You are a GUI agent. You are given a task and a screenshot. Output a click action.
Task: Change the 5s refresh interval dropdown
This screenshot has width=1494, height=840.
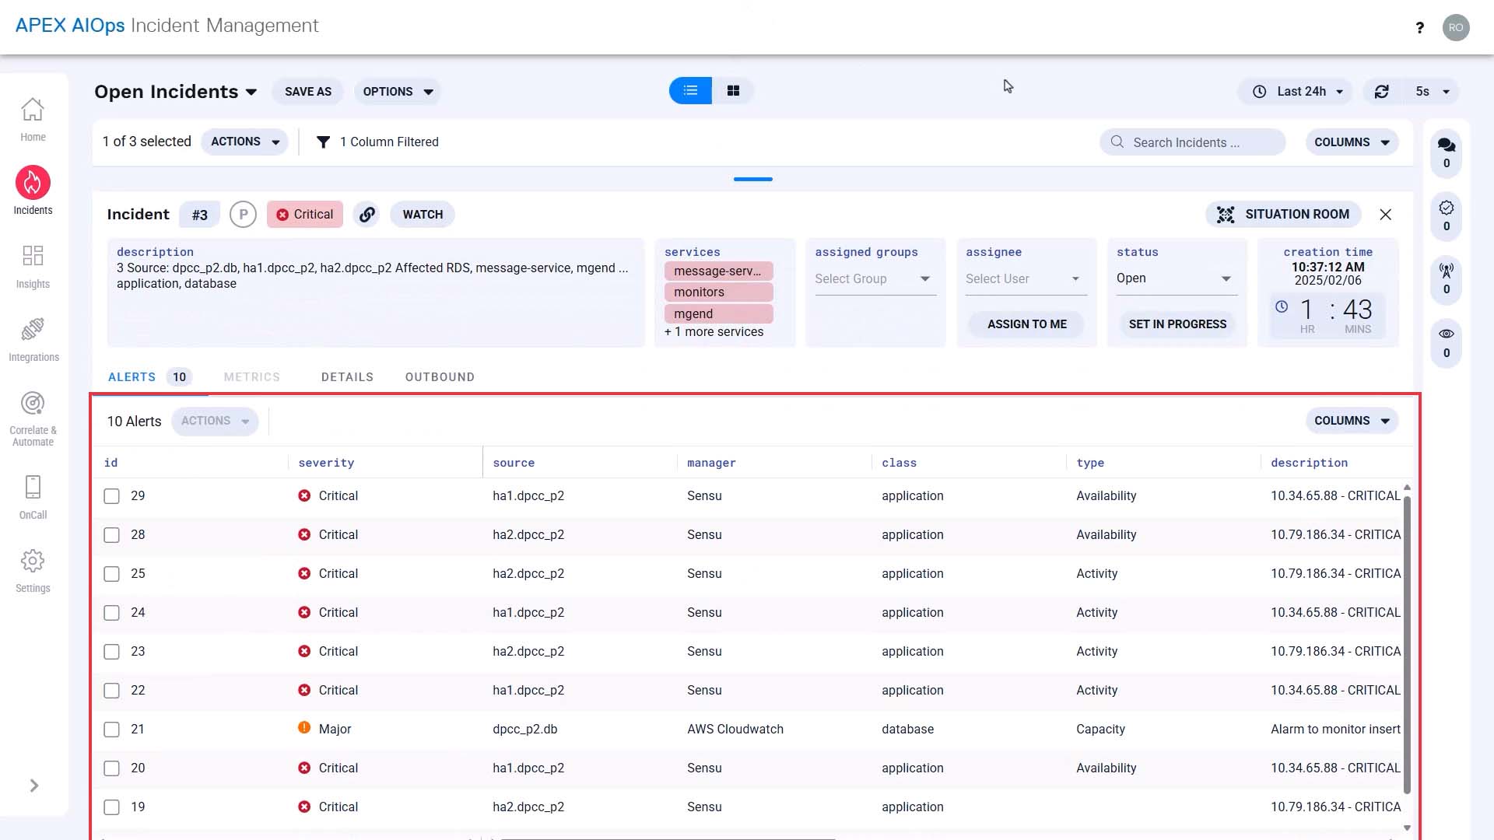pos(1433,92)
